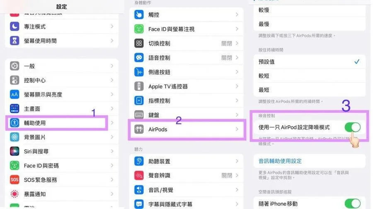The image size is (373, 209).
Task: Open the 指標控制 icon
Action: point(139,101)
